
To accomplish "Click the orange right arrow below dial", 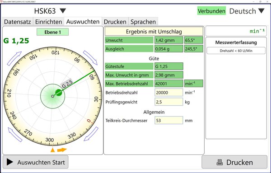I will (62, 150).
